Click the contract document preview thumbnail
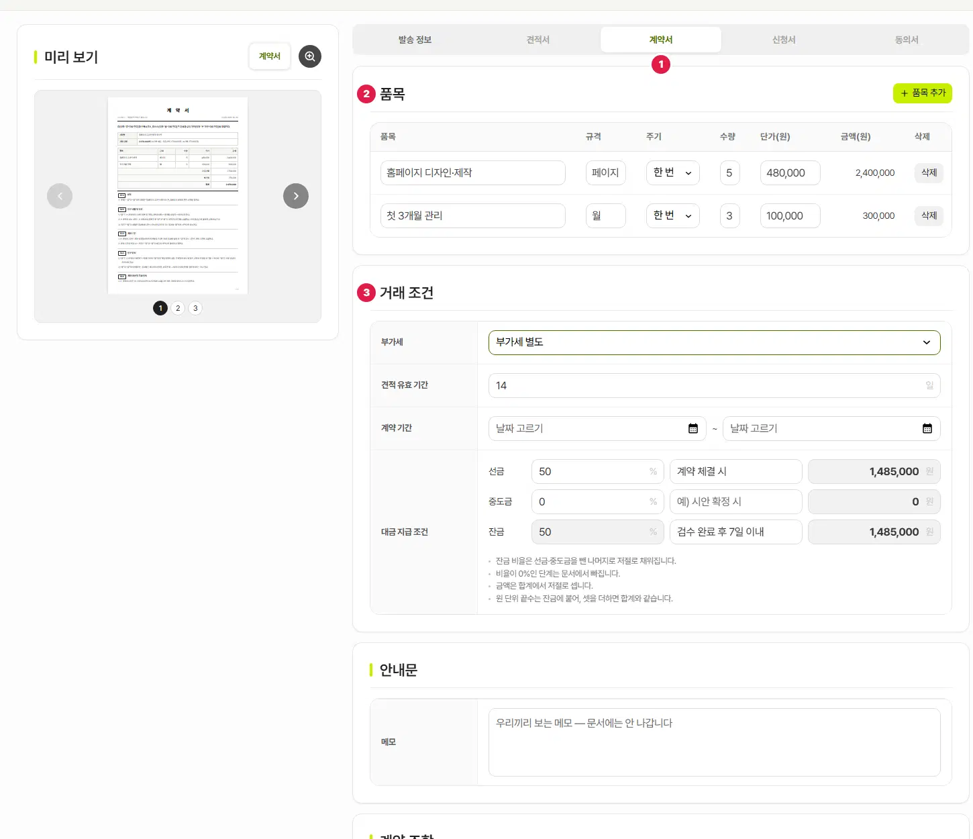This screenshot has height=839, width=973. pos(178,195)
